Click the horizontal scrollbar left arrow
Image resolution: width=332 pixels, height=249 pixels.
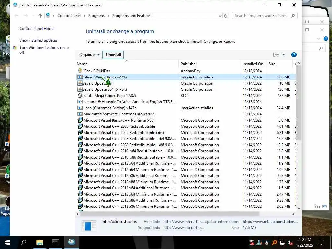(78, 214)
